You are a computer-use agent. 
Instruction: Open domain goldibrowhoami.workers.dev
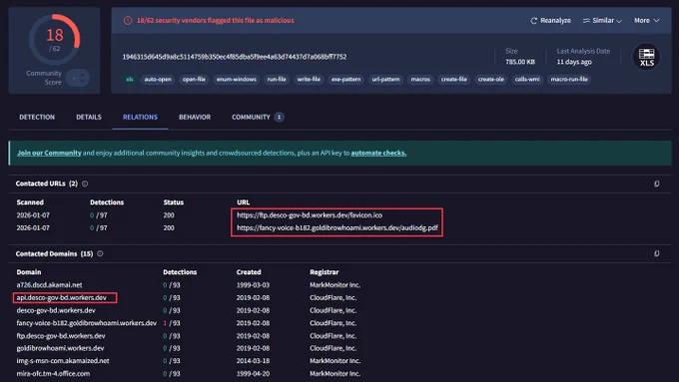tap(60, 348)
